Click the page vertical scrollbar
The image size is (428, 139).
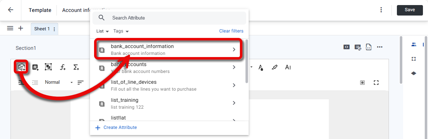(401, 60)
